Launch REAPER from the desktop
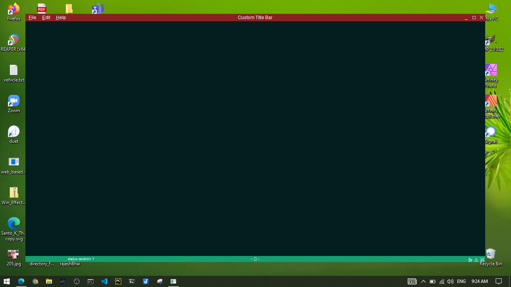511x287 pixels. pyautogui.click(x=13, y=39)
